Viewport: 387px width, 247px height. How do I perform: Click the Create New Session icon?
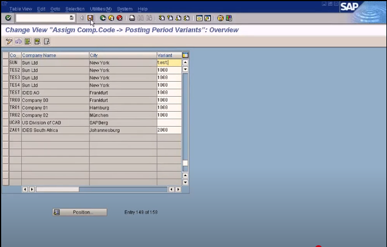199,18
